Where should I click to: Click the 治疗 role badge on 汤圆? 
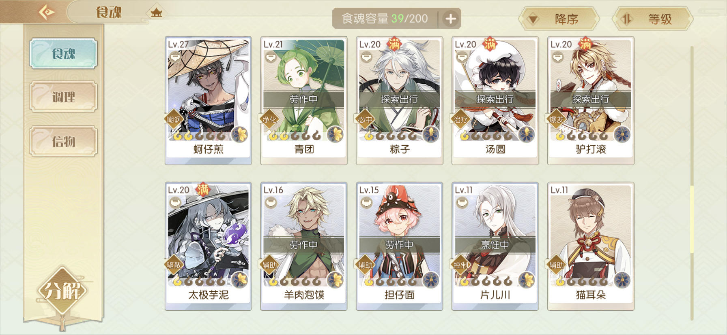tap(461, 119)
